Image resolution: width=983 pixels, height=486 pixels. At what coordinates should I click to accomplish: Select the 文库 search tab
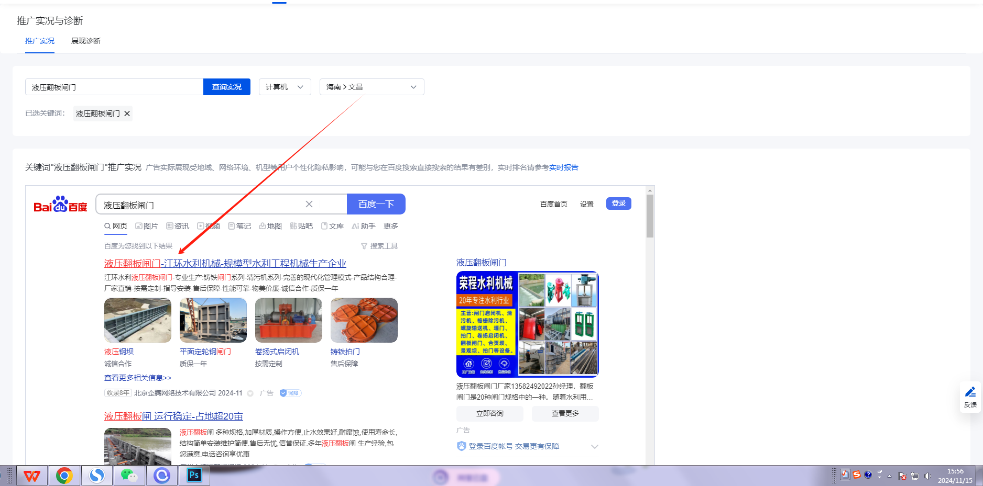[x=332, y=226]
